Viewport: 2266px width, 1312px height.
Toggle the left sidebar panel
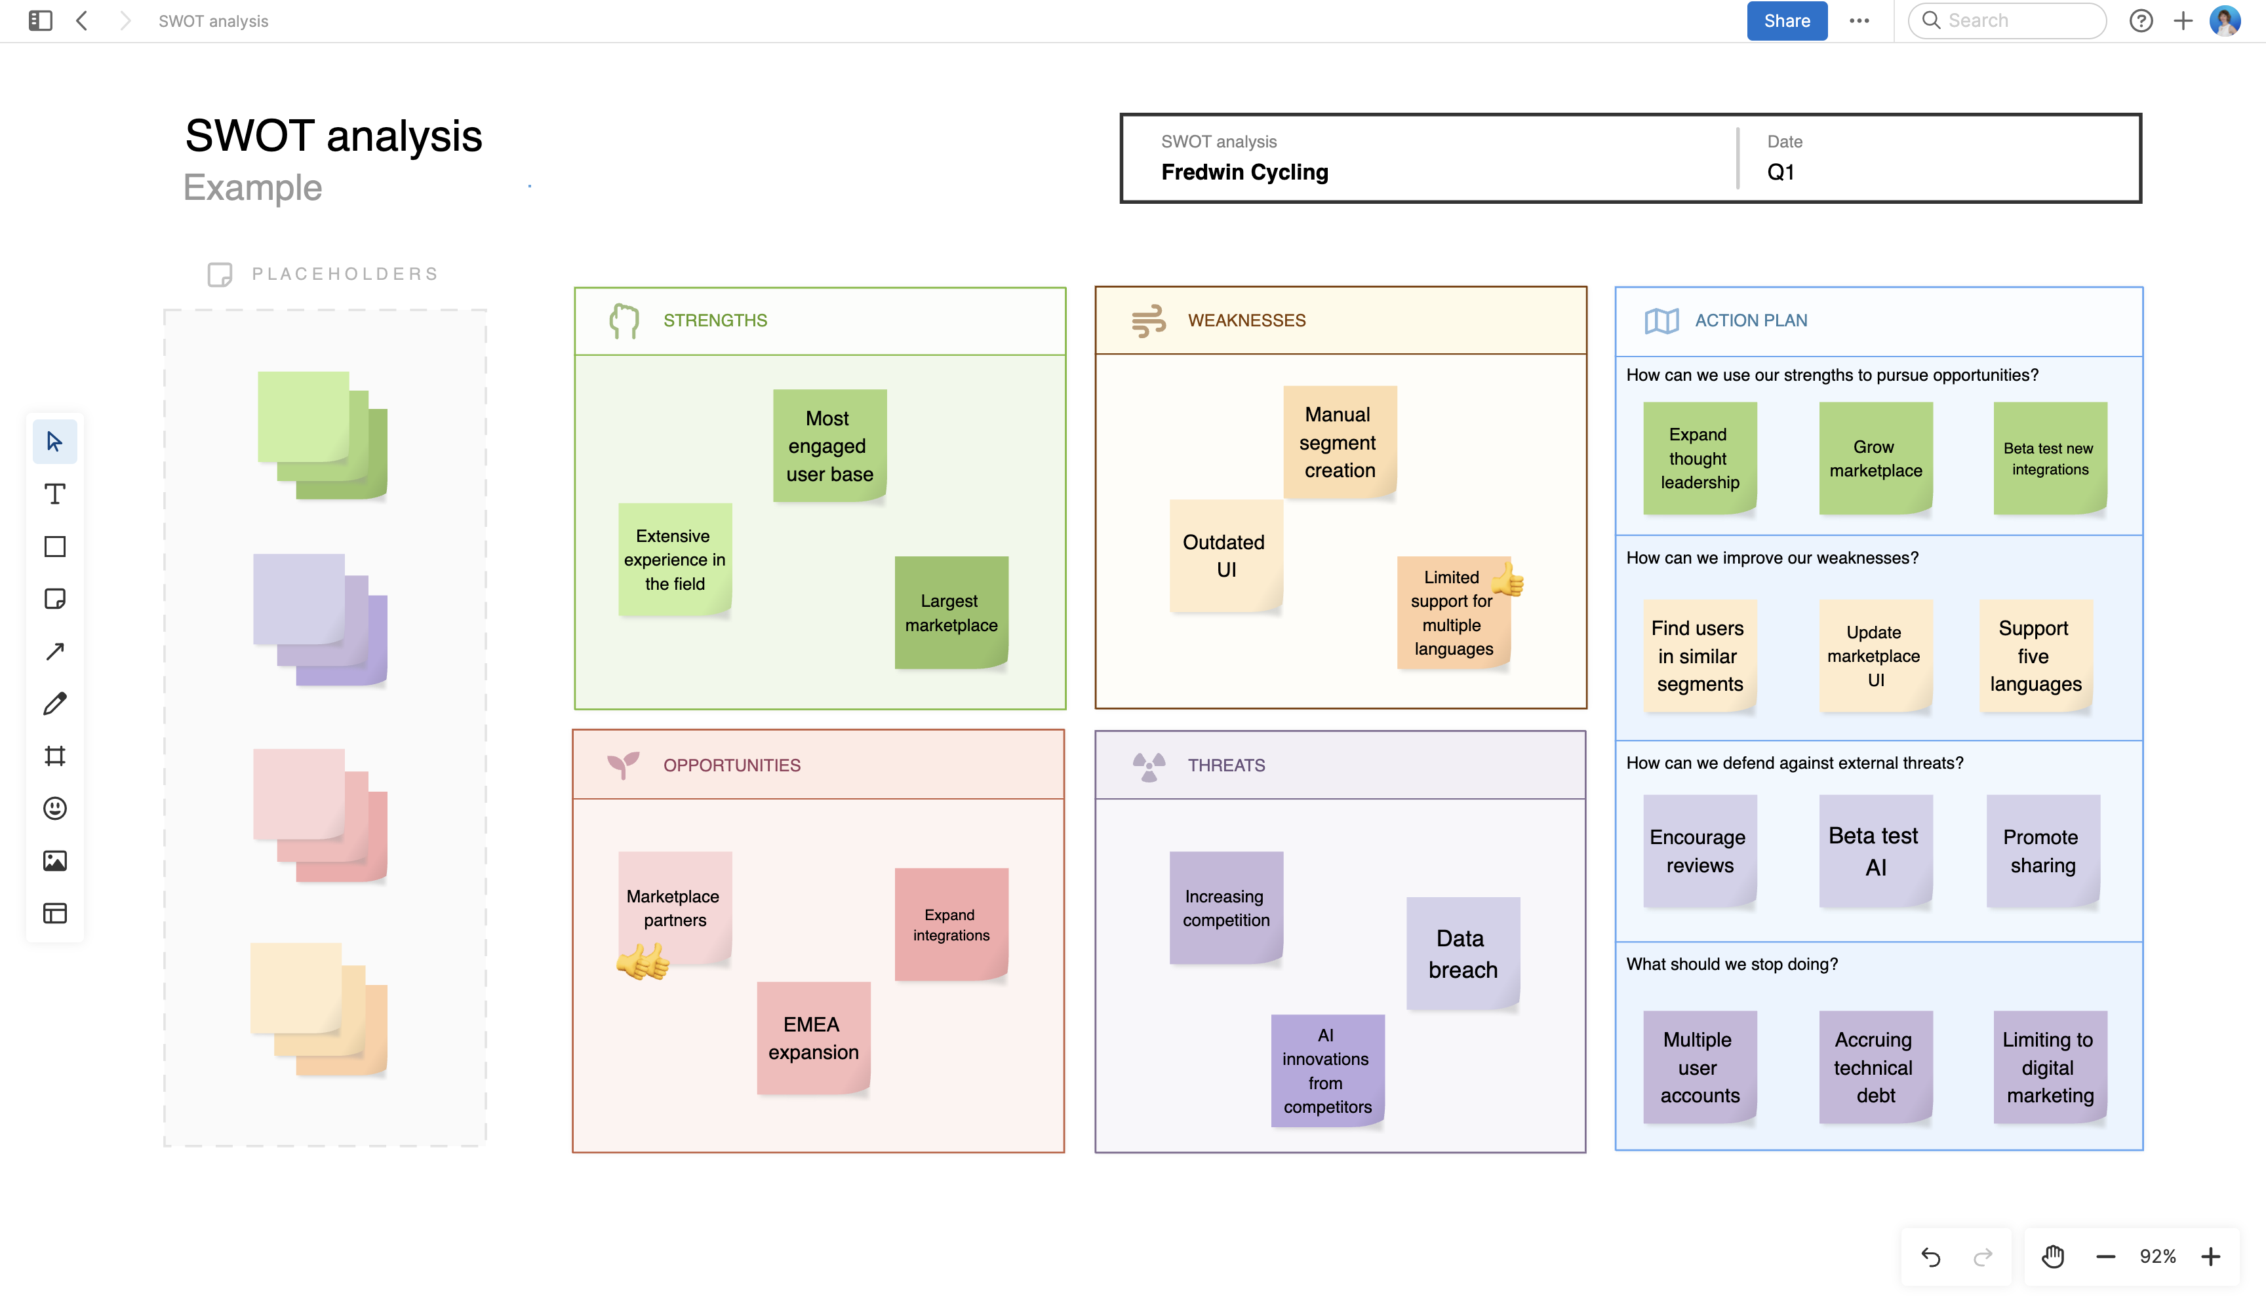click(x=39, y=20)
